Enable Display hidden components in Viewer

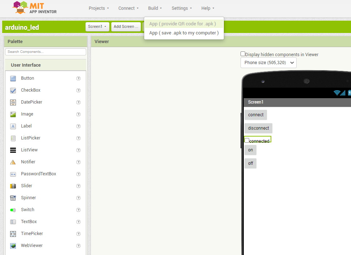243,54
